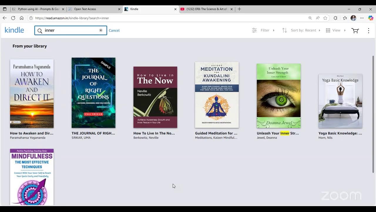Screen dimensions: 376x212
Task: Open browser settings and more menu
Action: click(362, 18)
